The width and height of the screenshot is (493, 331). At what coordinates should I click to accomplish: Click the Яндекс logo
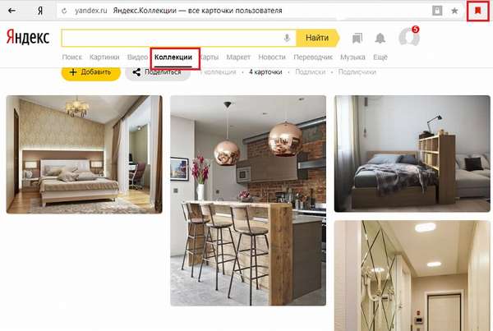[x=28, y=37]
